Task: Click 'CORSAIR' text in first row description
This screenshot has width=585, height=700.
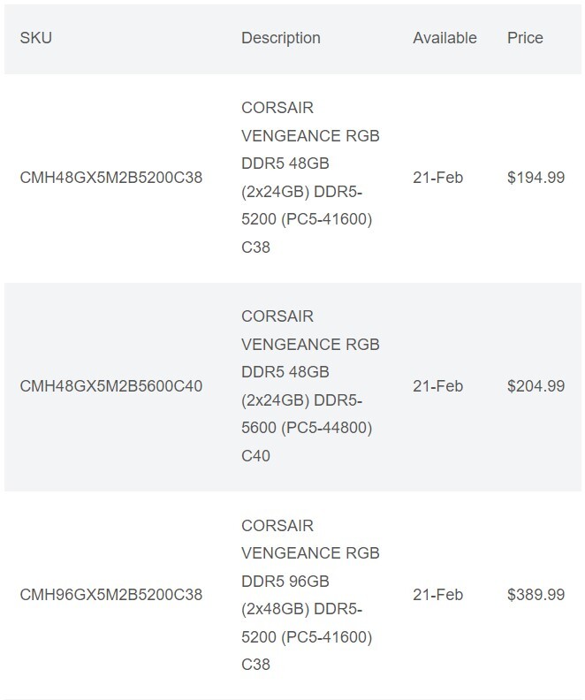Action: coord(277,108)
